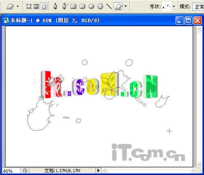Click vertical scrollbar up arrow
Image resolution: width=204 pixels, height=175 pixels.
pyautogui.click(x=200, y=29)
